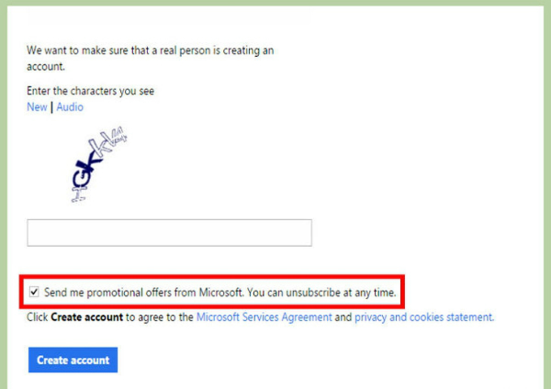Viewport: 551px width, 389px height.
Task: Click the 'Send me promotional offers from Microsoft' label
Action: pyautogui.click(x=143, y=292)
